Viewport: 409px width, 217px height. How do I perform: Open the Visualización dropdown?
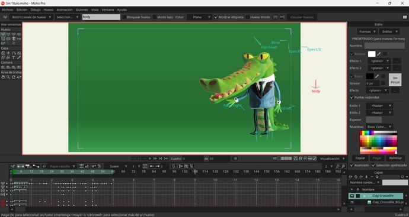click(333, 158)
